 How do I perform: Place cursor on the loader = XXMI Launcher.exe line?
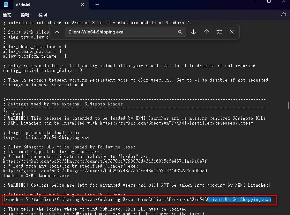(x=36, y=176)
